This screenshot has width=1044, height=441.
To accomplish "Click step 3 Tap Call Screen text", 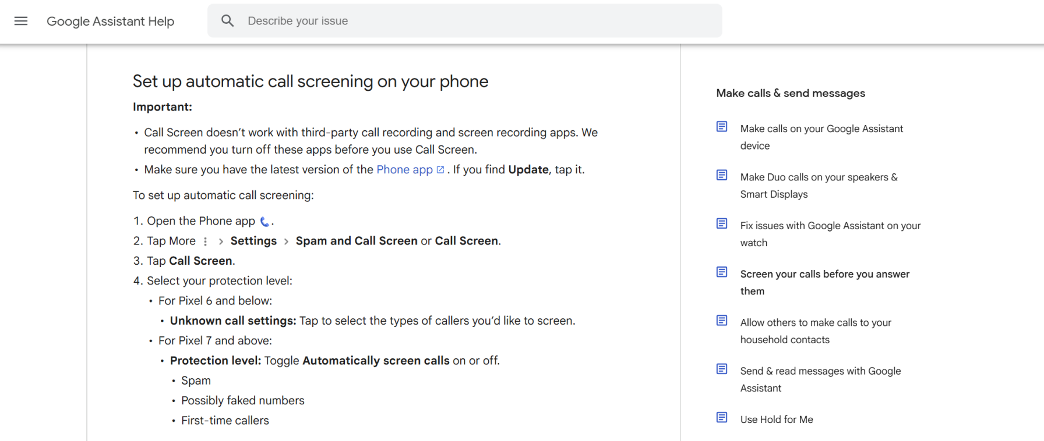I will tap(191, 261).
